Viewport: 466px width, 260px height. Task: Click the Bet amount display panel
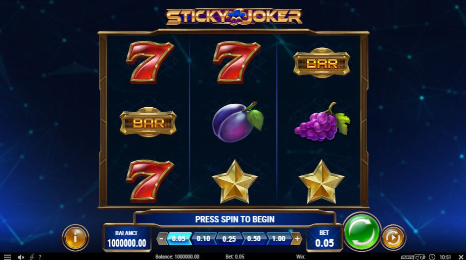pos(324,238)
